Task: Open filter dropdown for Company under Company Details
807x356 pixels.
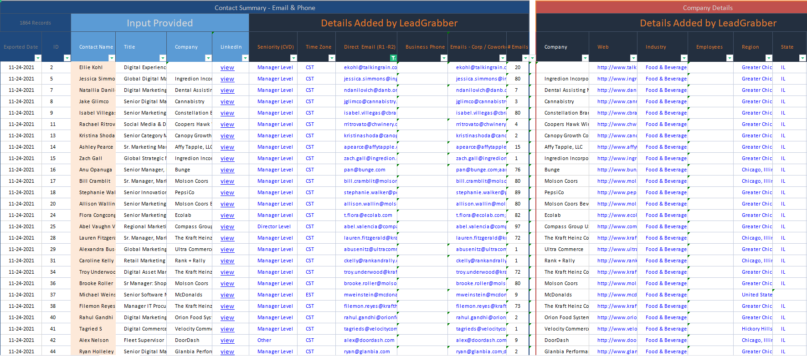Action: point(585,58)
